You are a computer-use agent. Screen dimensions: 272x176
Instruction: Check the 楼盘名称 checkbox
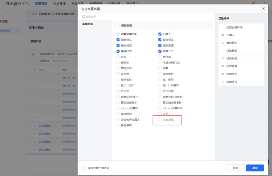[118, 125]
